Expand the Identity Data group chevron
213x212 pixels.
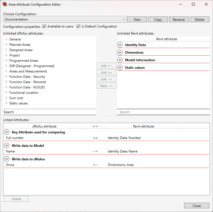coord(120,45)
